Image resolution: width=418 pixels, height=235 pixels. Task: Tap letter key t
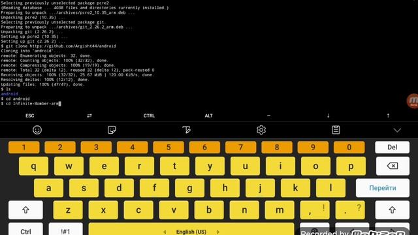coord(174,166)
